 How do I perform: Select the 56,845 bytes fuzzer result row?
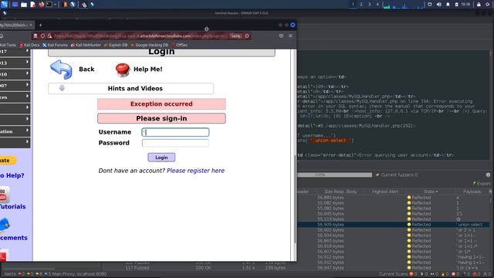pyautogui.click(x=393, y=214)
